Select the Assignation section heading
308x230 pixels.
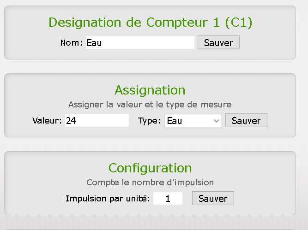pyautogui.click(x=150, y=89)
